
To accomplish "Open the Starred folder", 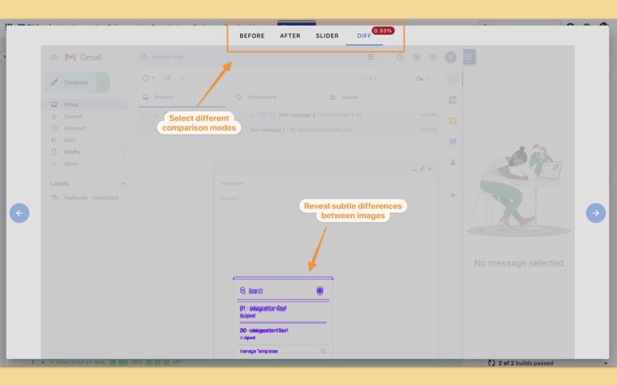I will point(85,116).
